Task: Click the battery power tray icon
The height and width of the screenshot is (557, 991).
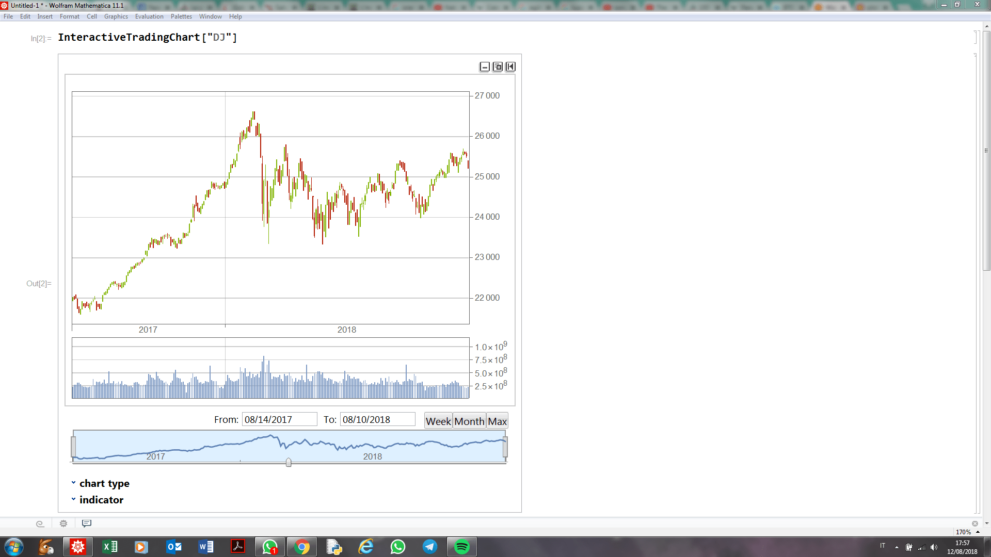Action: click(909, 547)
